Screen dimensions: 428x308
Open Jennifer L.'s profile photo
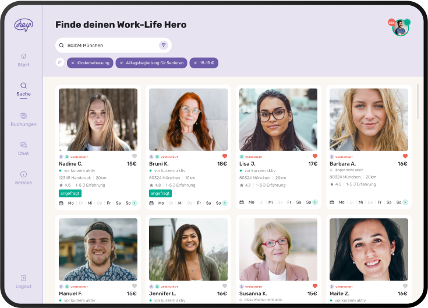point(188,250)
